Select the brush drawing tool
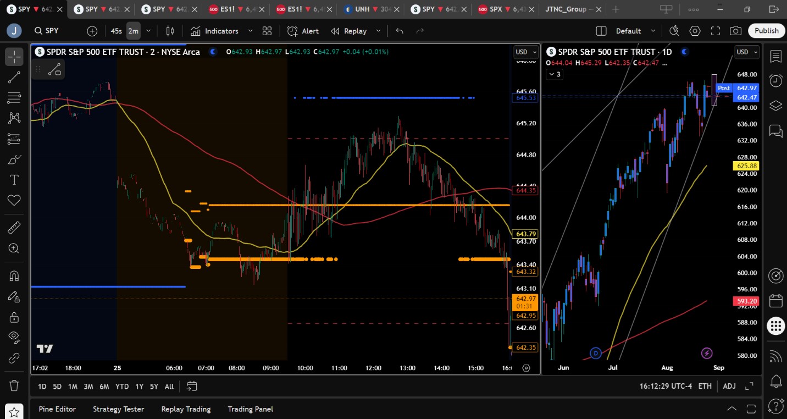The height and width of the screenshot is (419, 787). click(x=14, y=159)
